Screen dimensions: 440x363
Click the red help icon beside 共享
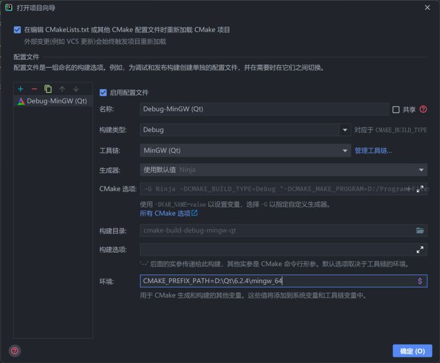click(423, 110)
